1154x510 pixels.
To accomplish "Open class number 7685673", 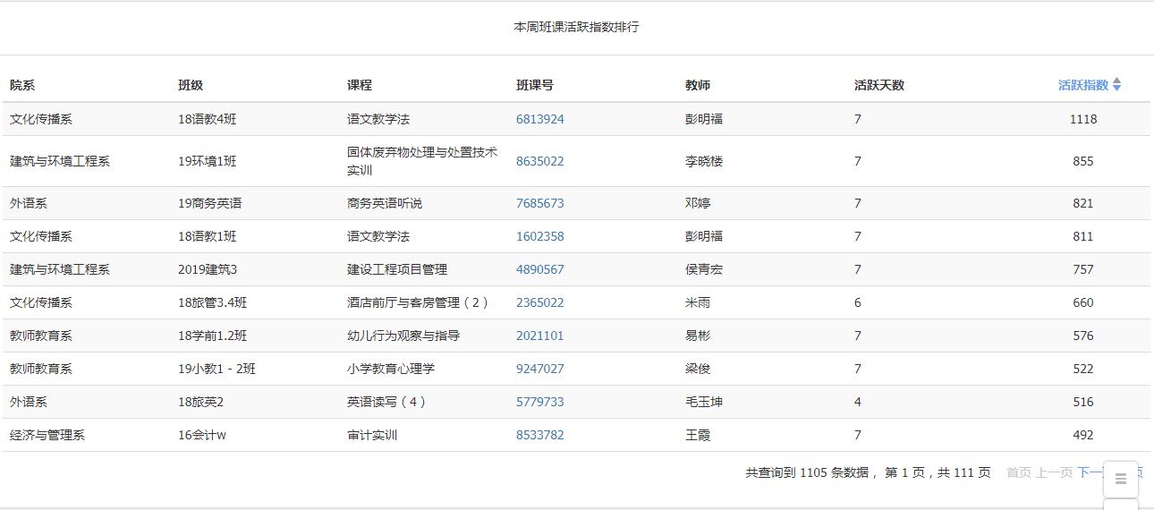I will click(540, 203).
